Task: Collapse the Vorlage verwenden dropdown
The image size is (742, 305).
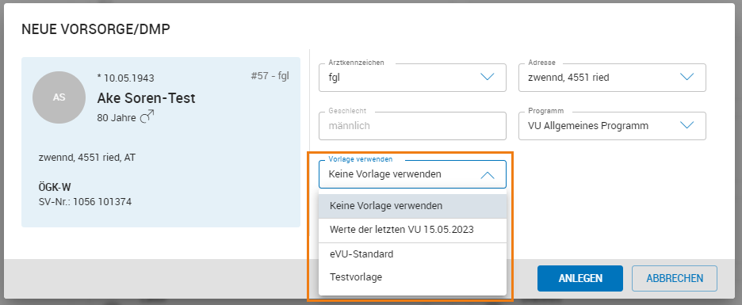Action: tap(412, 174)
